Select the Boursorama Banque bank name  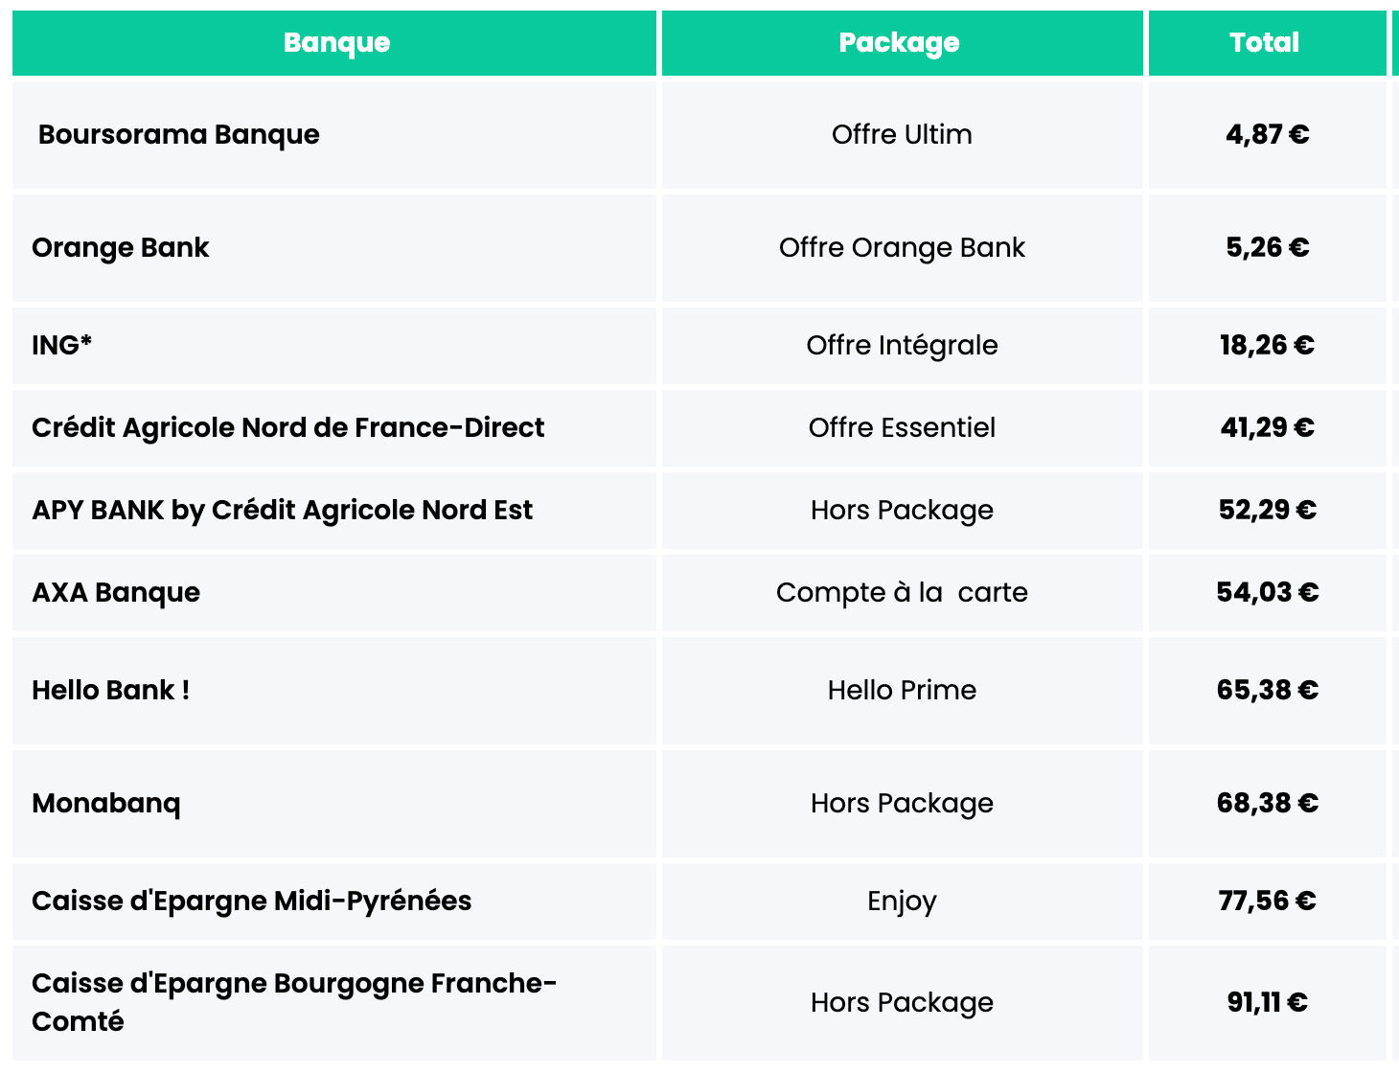click(x=179, y=135)
